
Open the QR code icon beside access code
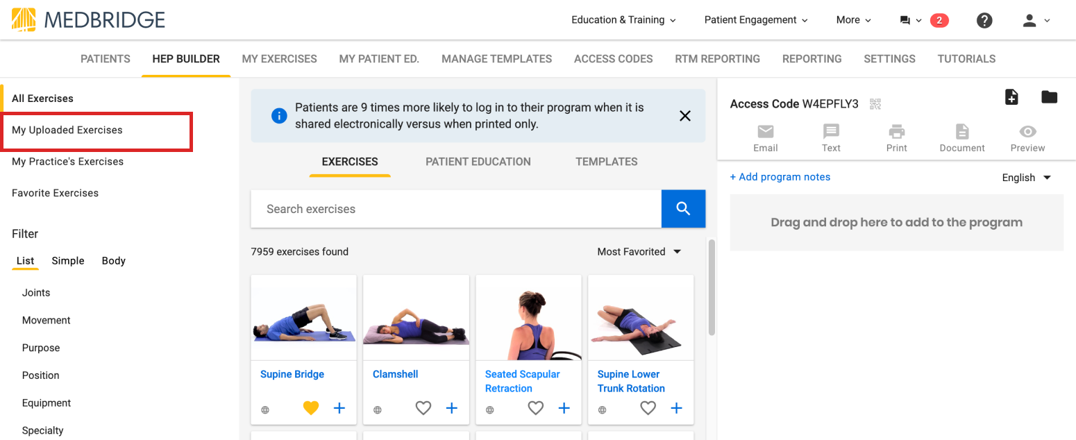[875, 104]
